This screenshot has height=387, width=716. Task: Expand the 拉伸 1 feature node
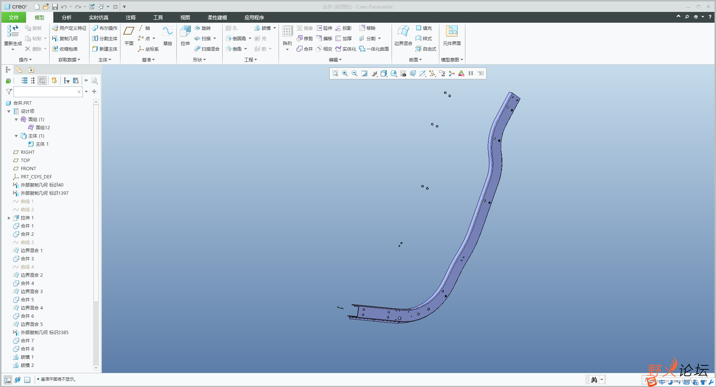click(9, 218)
